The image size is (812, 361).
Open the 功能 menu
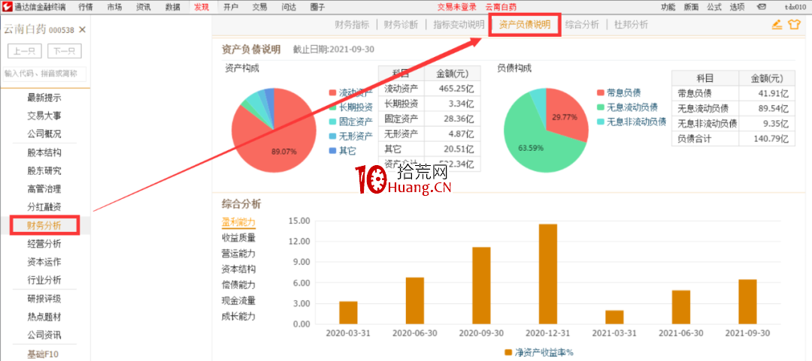click(668, 7)
